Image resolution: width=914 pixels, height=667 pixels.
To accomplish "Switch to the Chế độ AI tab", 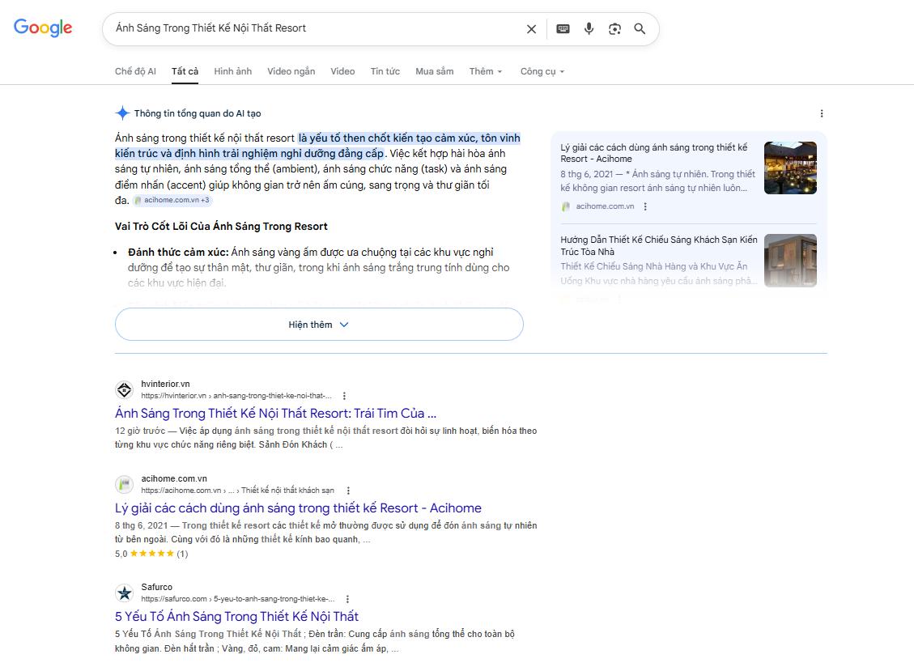I will click(x=135, y=71).
